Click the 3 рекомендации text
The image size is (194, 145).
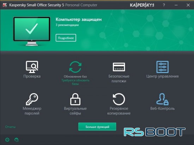(67, 25)
